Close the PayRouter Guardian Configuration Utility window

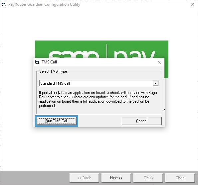[x=193, y=4]
